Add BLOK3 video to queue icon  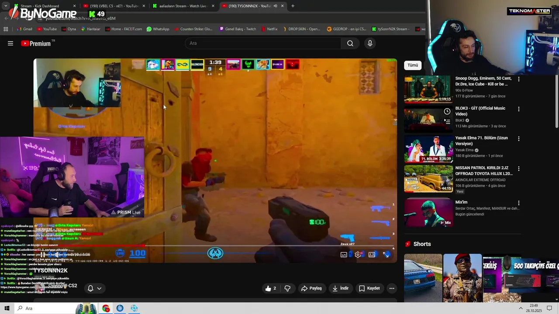click(447, 122)
